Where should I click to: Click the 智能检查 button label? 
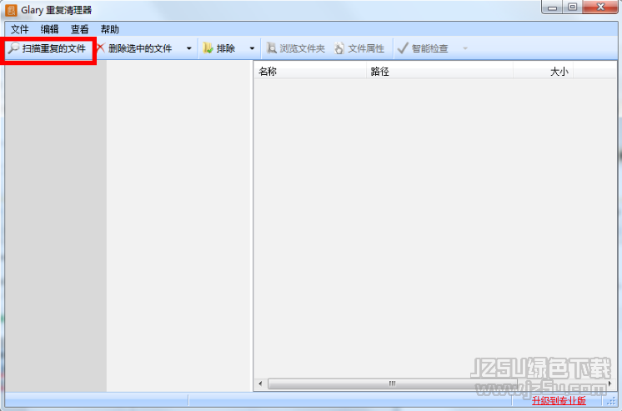tap(430, 48)
